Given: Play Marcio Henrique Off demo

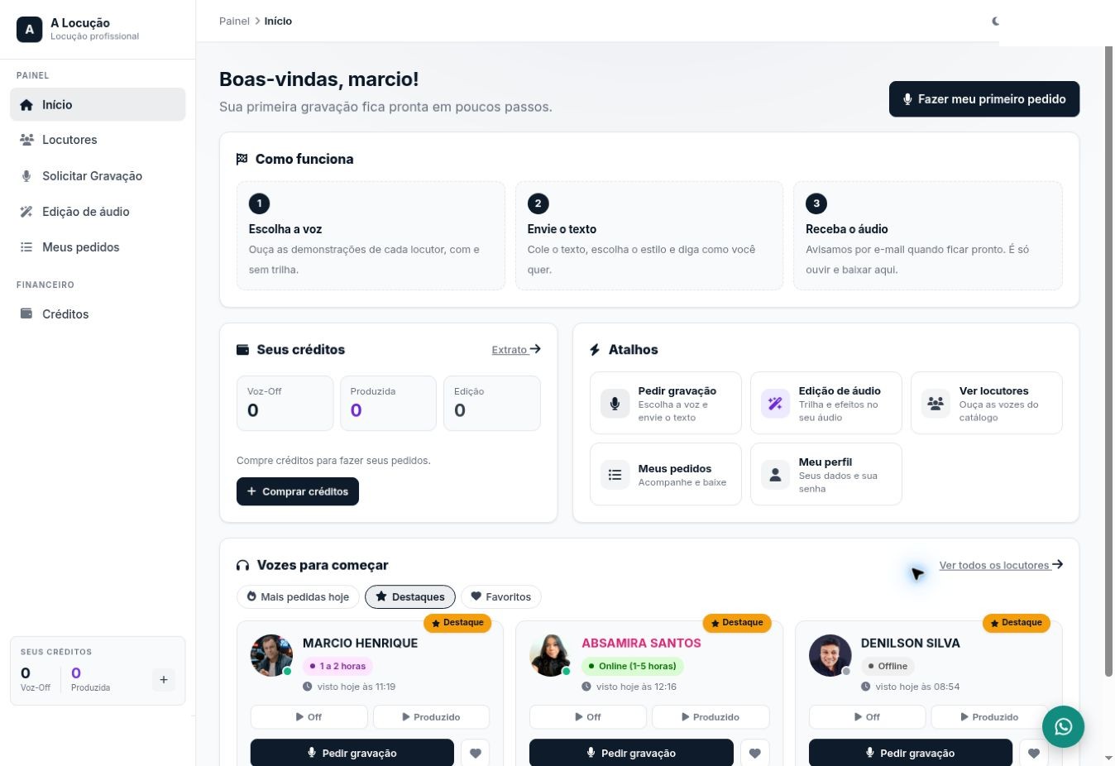Looking at the screenshot, I should (x=309, y=717).
